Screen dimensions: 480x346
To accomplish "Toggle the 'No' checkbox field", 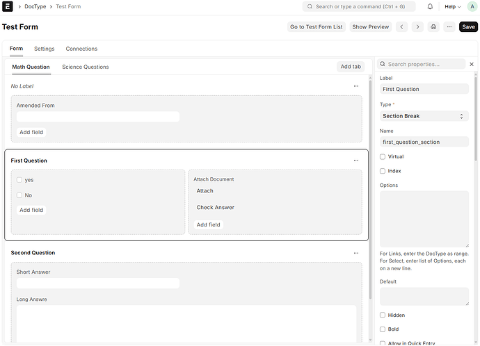I will [x=19, y=195].
